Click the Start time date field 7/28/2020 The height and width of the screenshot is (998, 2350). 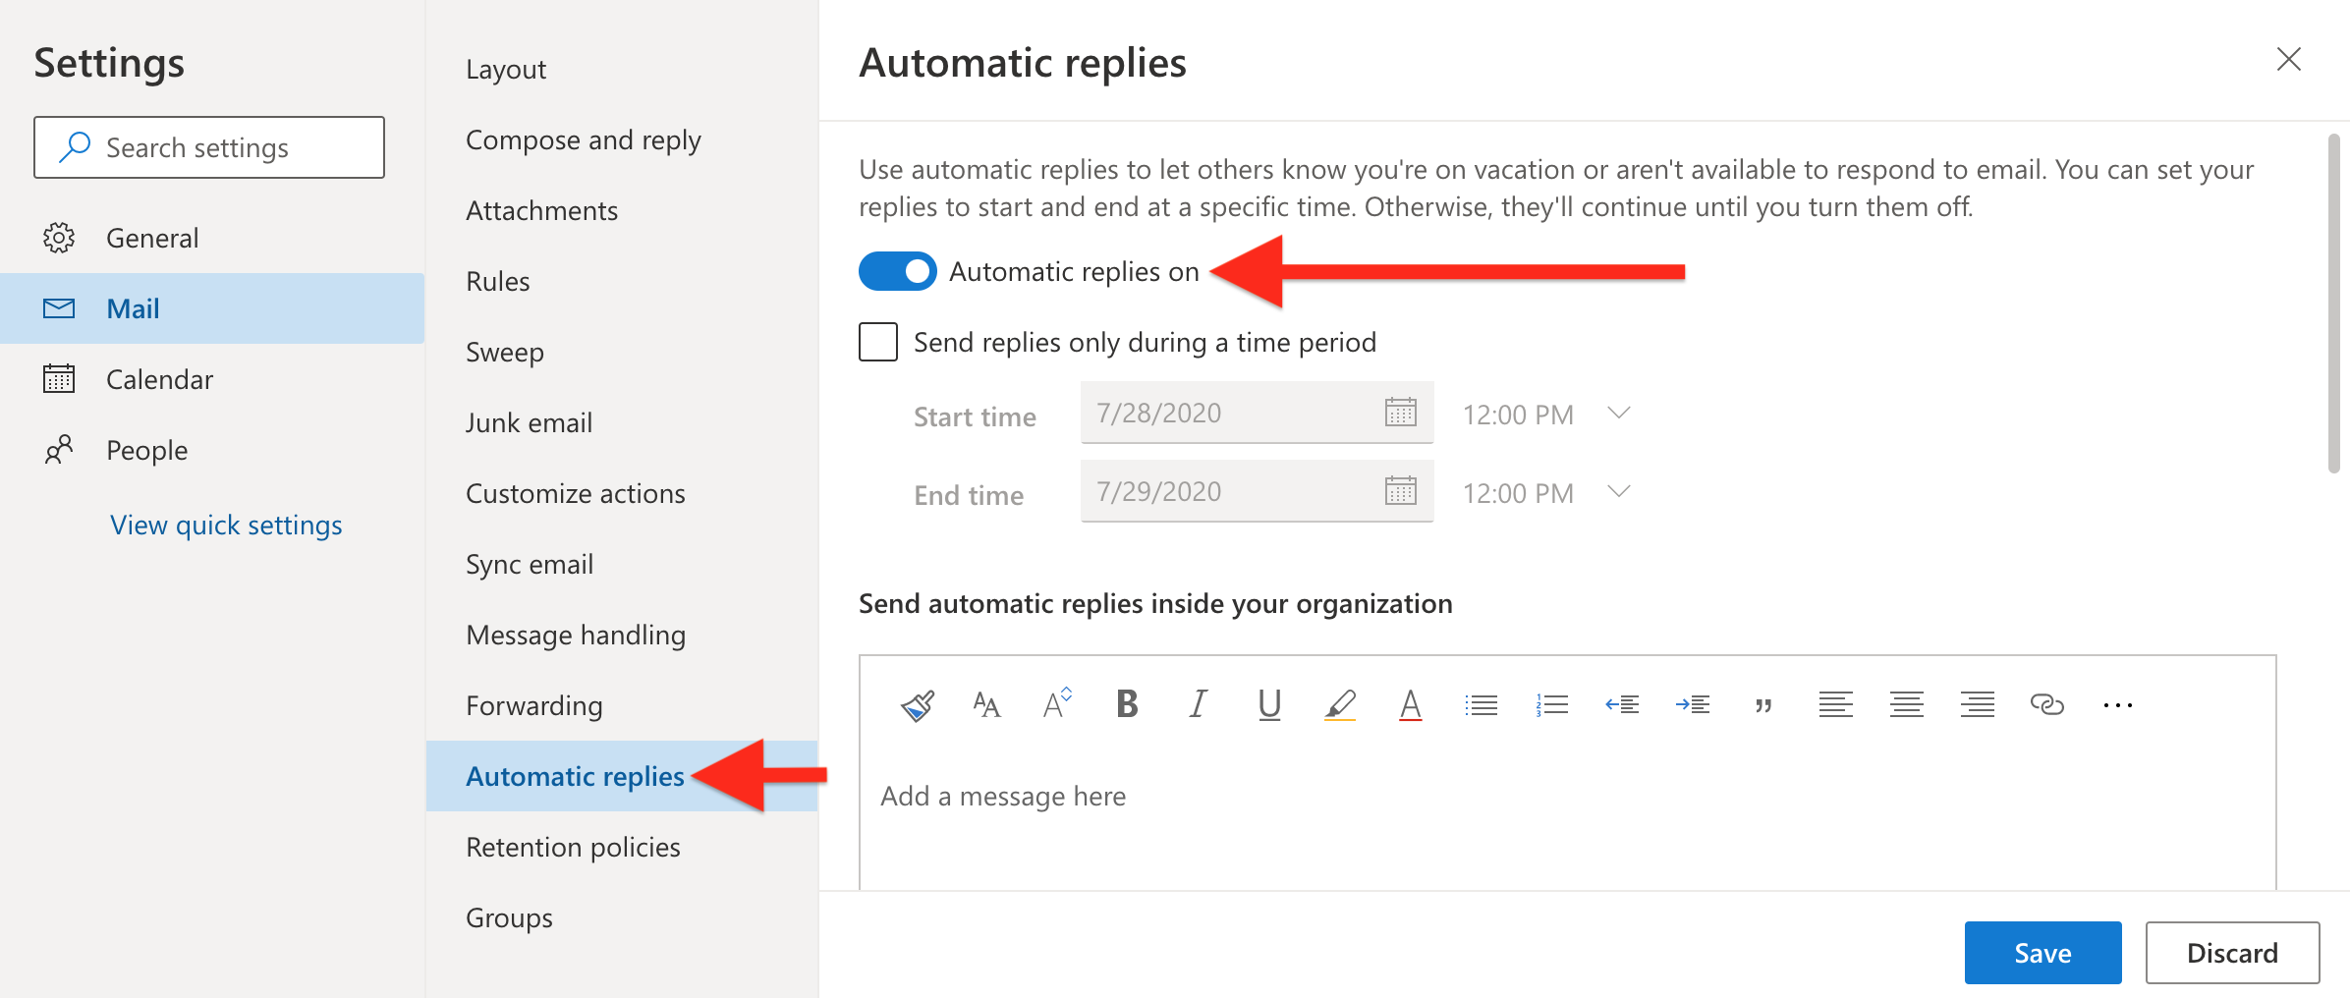[1257, 413]
